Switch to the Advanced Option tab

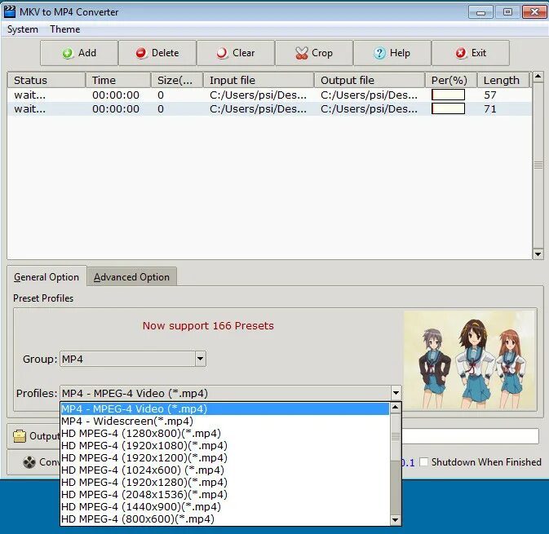pyautogui.click(x=131, y=277)
